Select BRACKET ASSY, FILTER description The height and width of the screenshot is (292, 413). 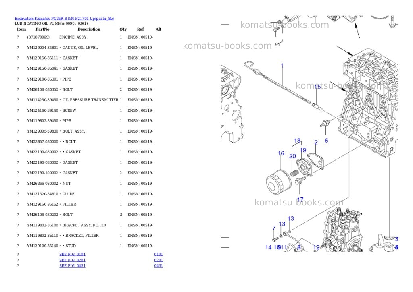pos(84,225)
